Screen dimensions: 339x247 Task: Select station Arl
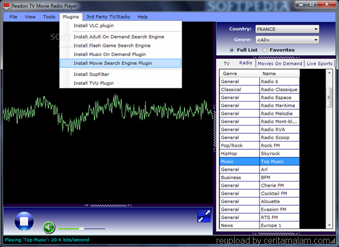point(280,169)
